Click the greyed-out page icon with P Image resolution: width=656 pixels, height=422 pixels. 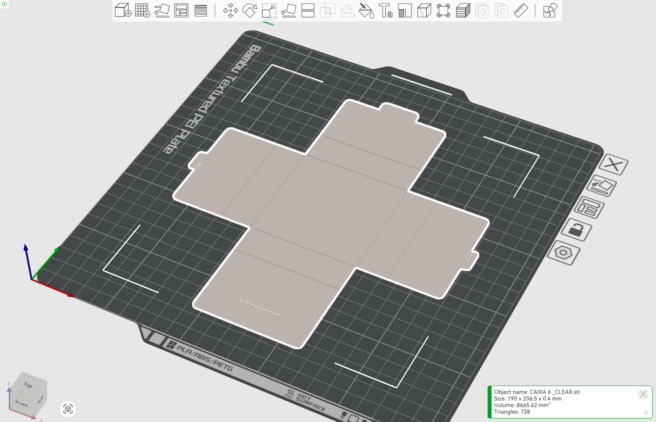pyautogui.click(x=502, y=10)
